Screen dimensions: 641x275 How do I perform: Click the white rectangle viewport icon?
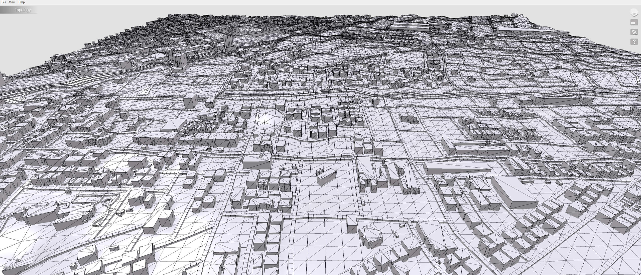634,23
